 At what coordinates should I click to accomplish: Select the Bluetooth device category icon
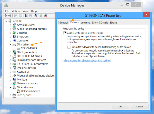click(14, 36)
